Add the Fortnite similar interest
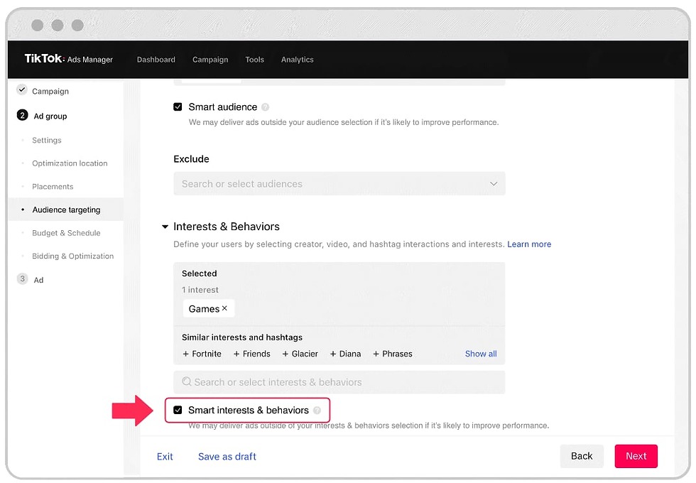696x483 pixels. pos(202,354)
